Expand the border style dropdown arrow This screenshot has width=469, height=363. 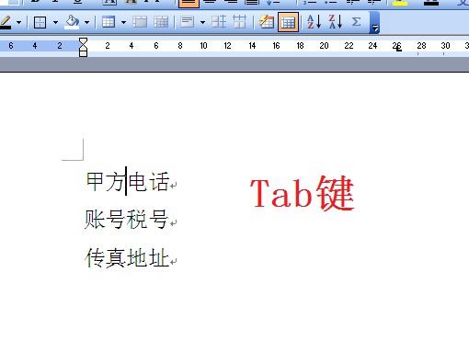[55, 22]
